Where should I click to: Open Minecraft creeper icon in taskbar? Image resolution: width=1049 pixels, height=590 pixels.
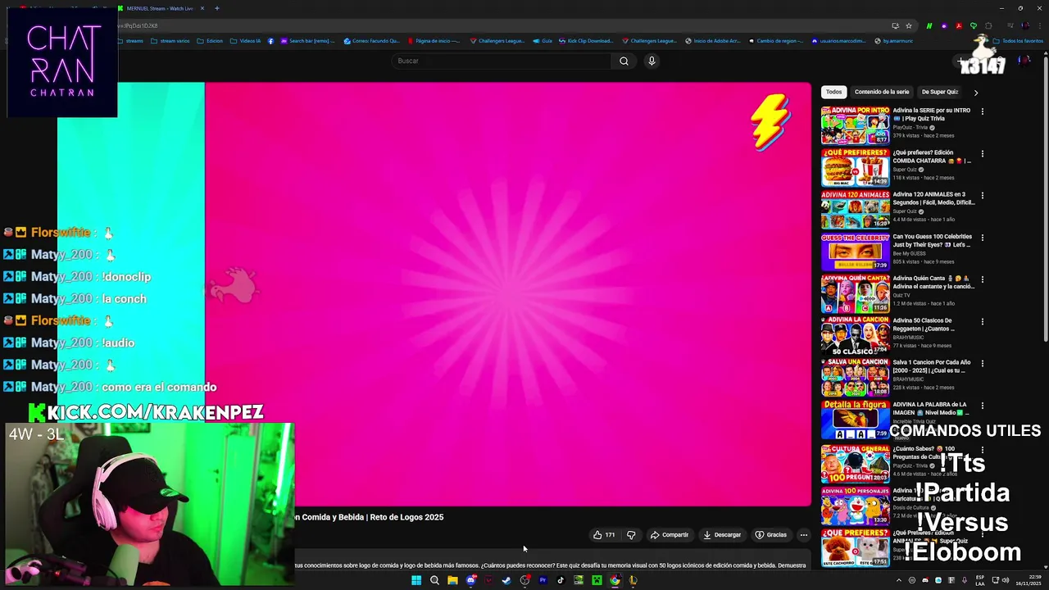[597, 580]
